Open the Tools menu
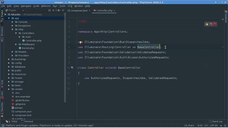This screenshot has width=228, height=128. click(x=62, y=6)
